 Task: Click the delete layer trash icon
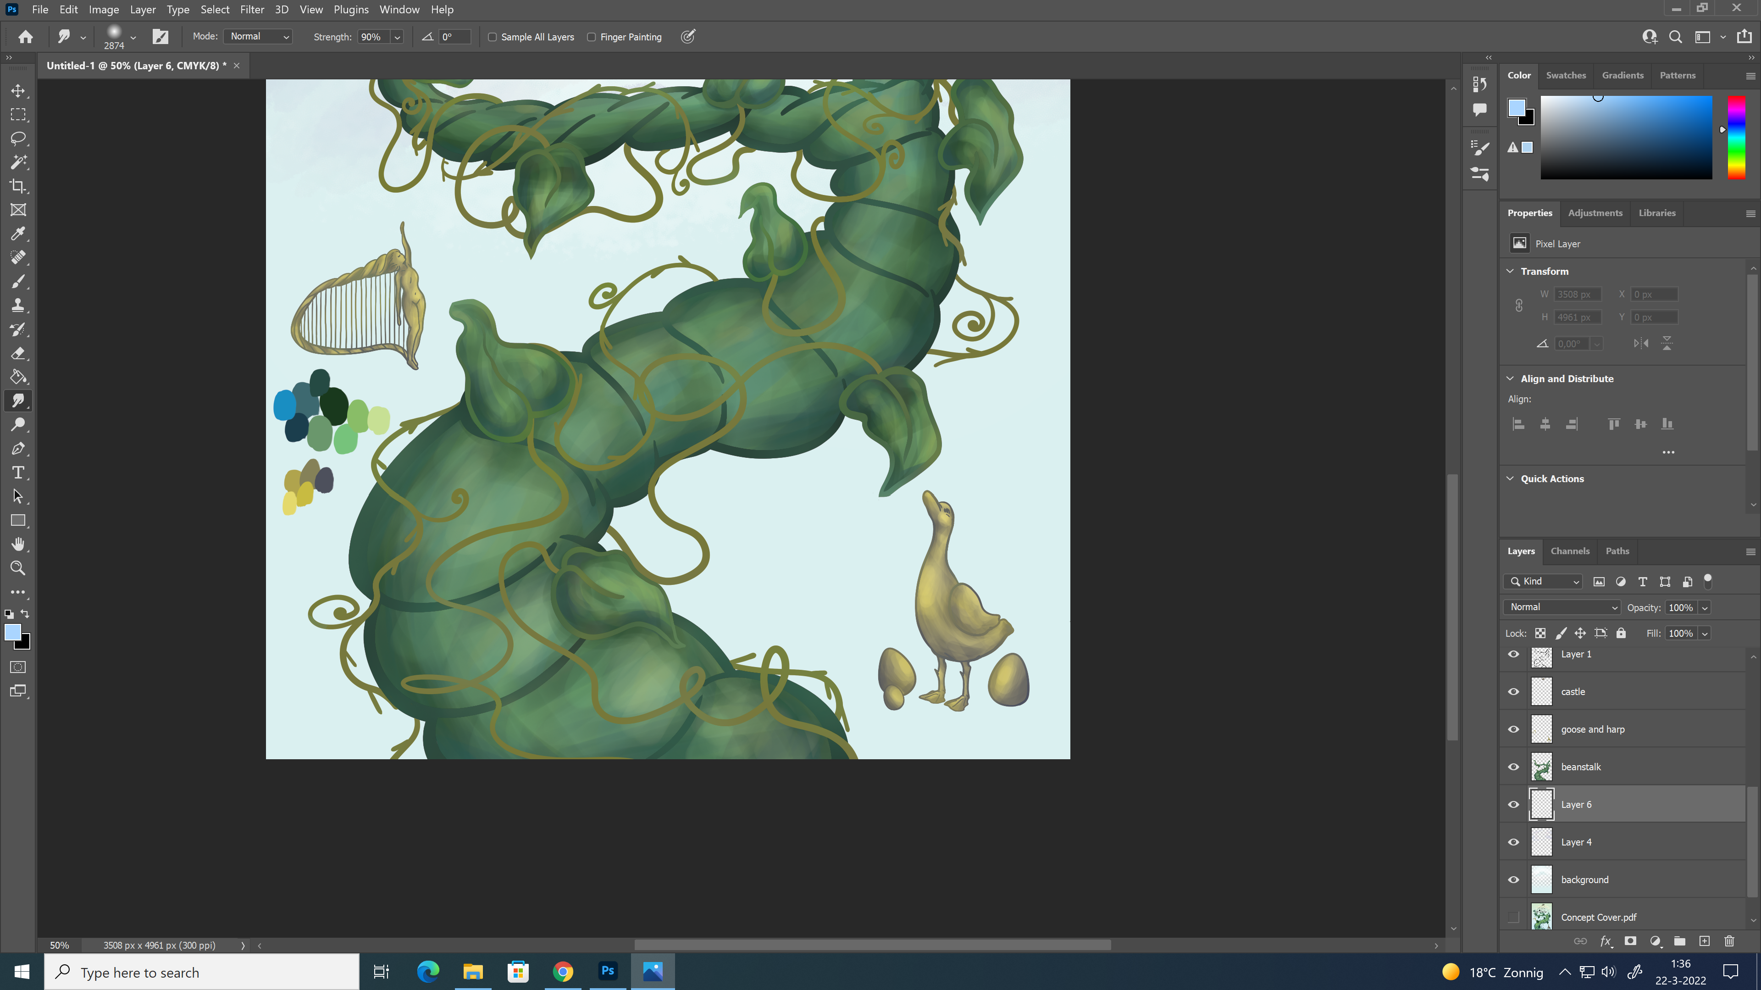click(1729, 941)
